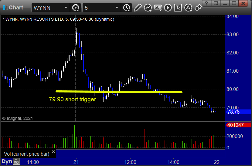Click the pop-out window button
252x166 pixels.
[x=216, y=3]
